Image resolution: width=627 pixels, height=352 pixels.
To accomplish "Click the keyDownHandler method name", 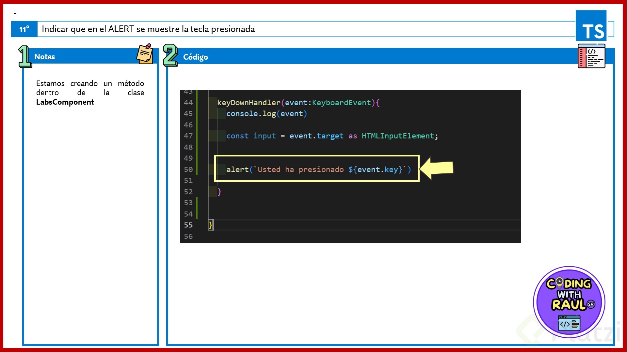I will pos(249,103).
